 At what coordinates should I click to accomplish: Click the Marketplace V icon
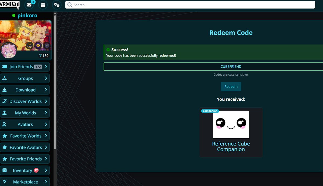[x=5, y=181]
